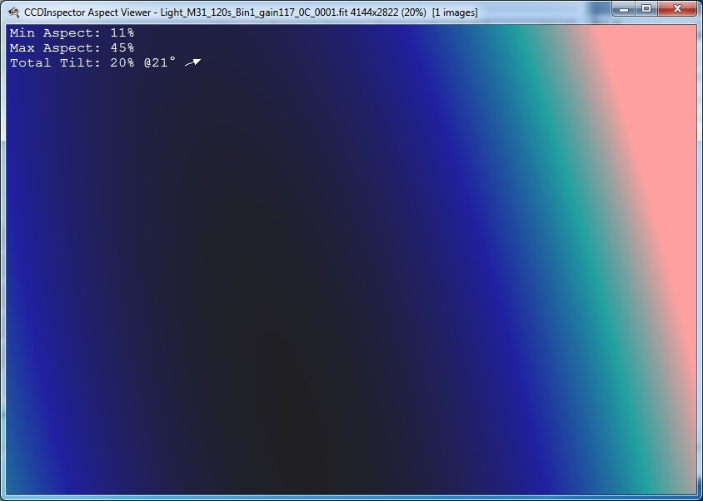Click the (20%) zoom text in titlebar
Screen dimensions: 703x501
coord(415,11)
